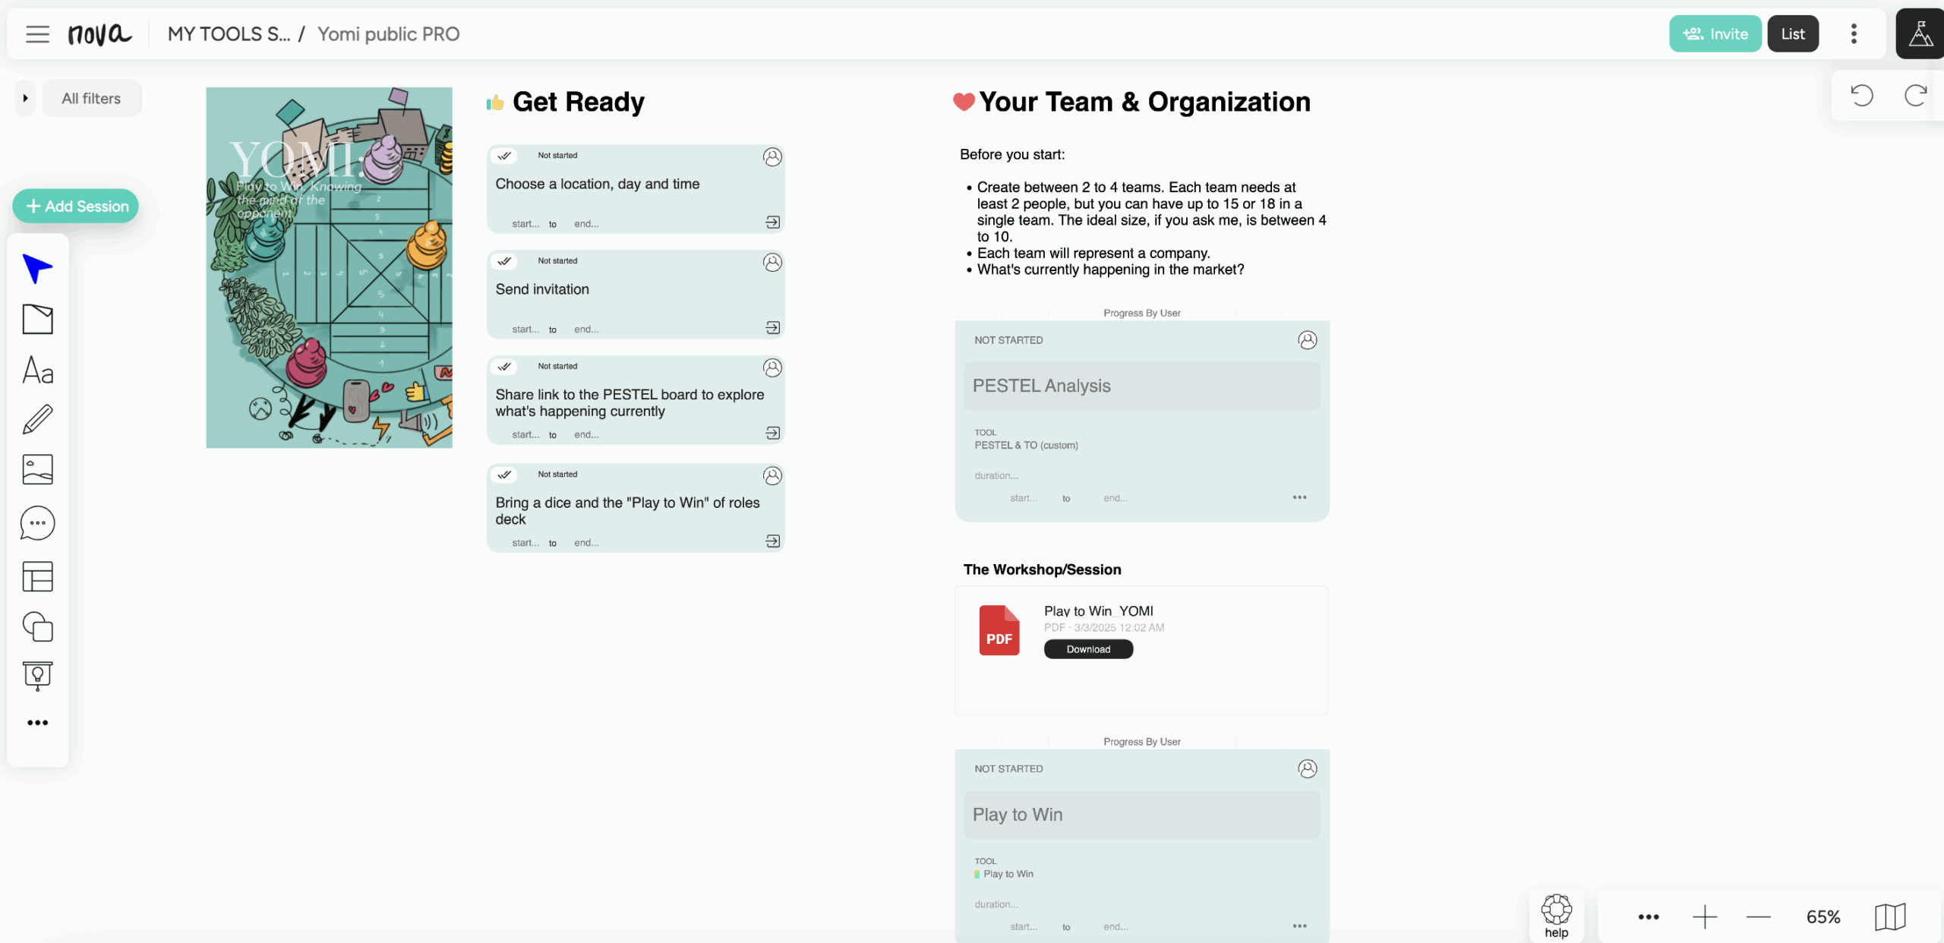Select the Get Ready heading
Image resolution: width=1944 pixels, height=943 pixels.
pos(578,102)
